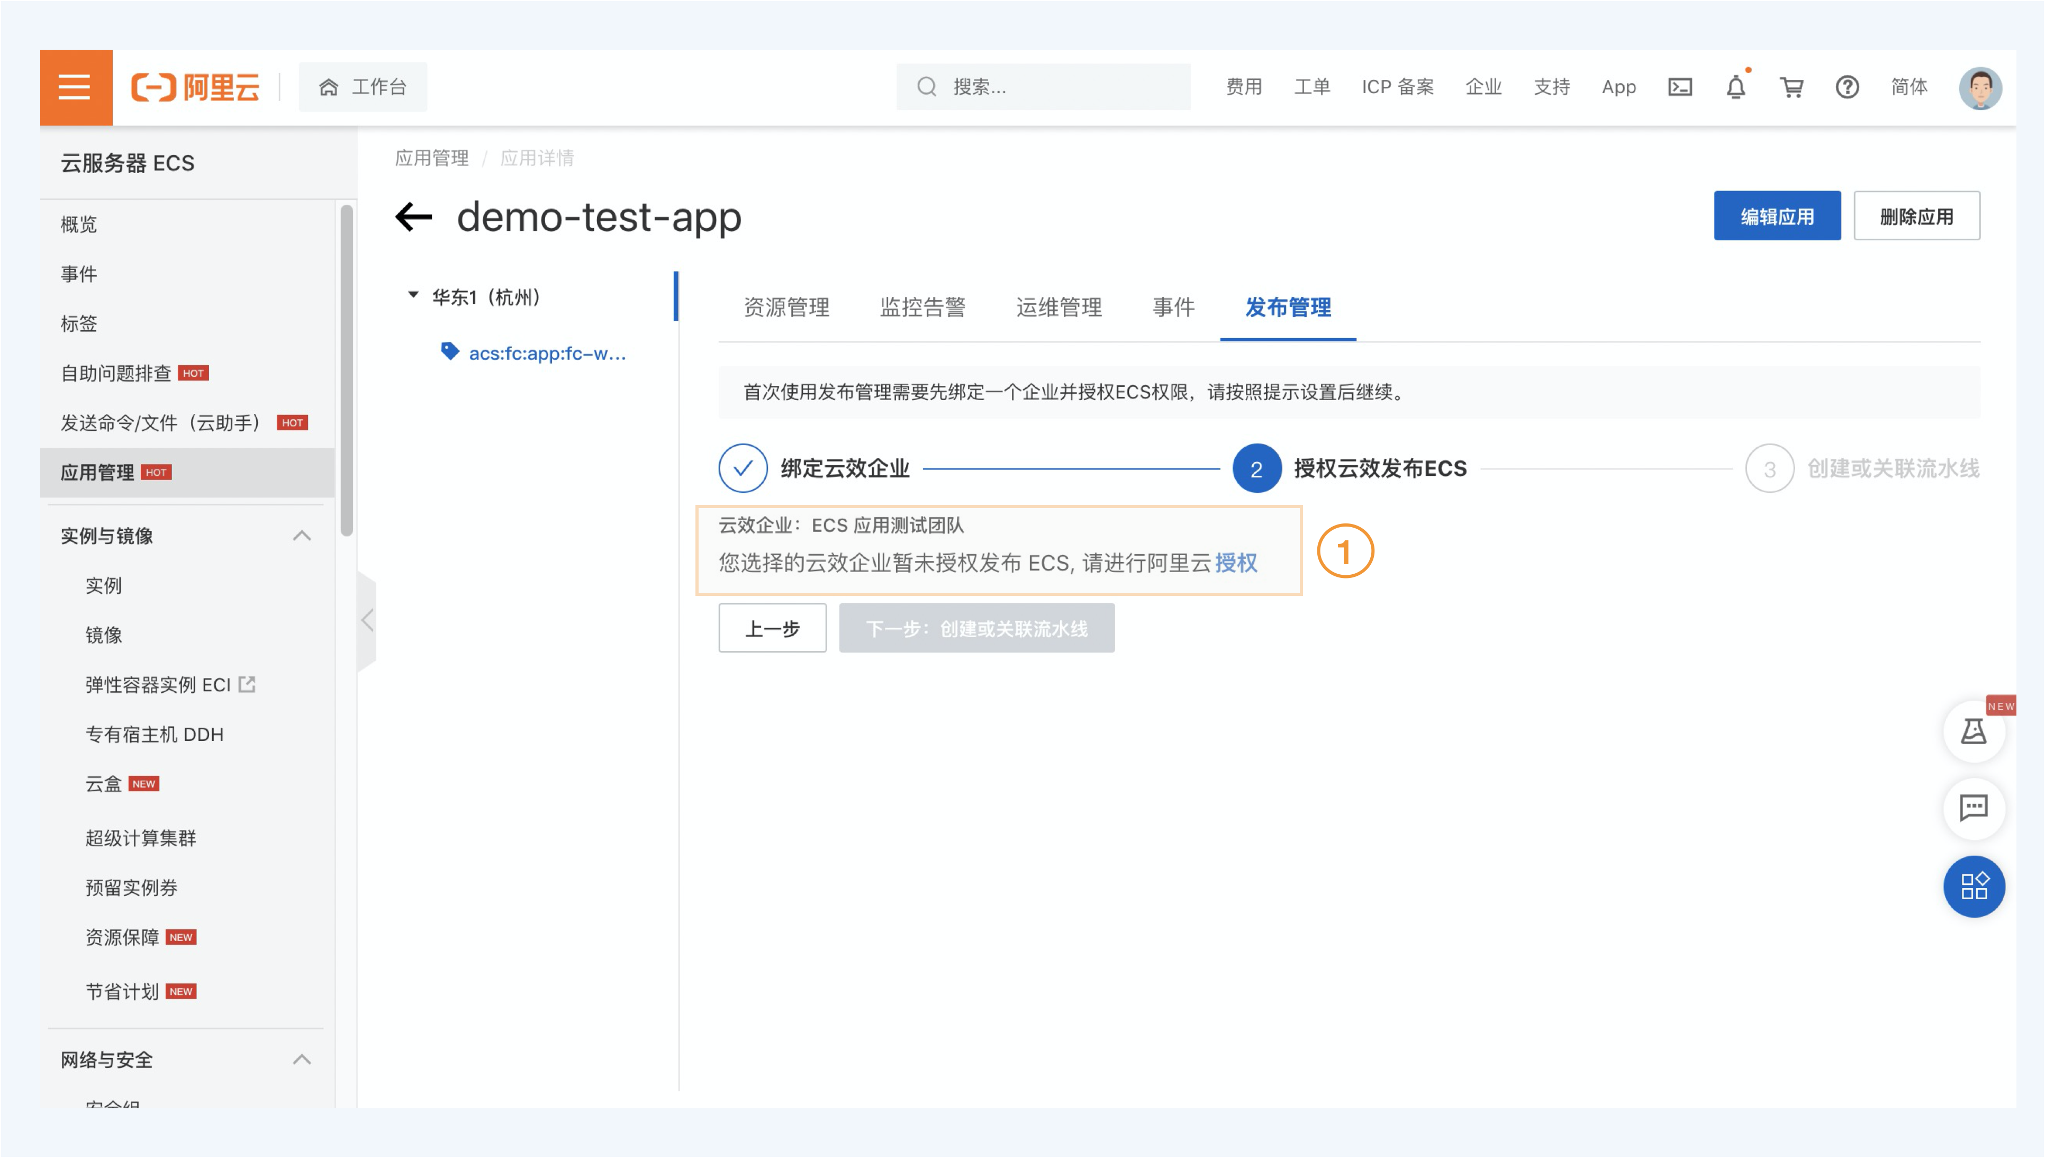Click step 3 创建或关联流水线
This screenshot has width=2045, height=1158.
(1862, 468)
